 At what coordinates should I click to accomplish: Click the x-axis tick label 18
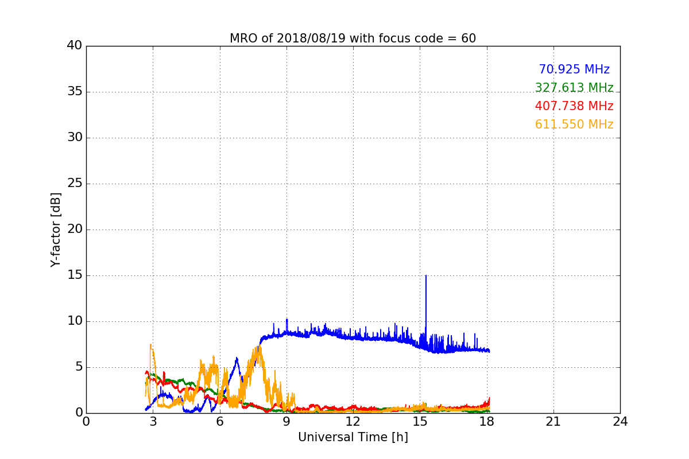click(x=486, y=421)
